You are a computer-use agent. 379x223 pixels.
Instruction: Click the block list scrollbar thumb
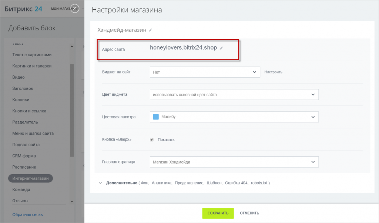(72, 111)
